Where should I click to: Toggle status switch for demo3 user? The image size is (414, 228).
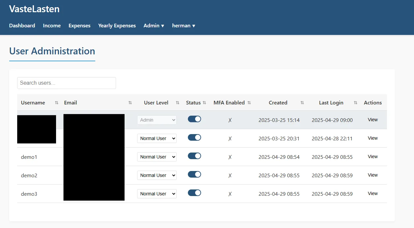(x=194, y=193)
